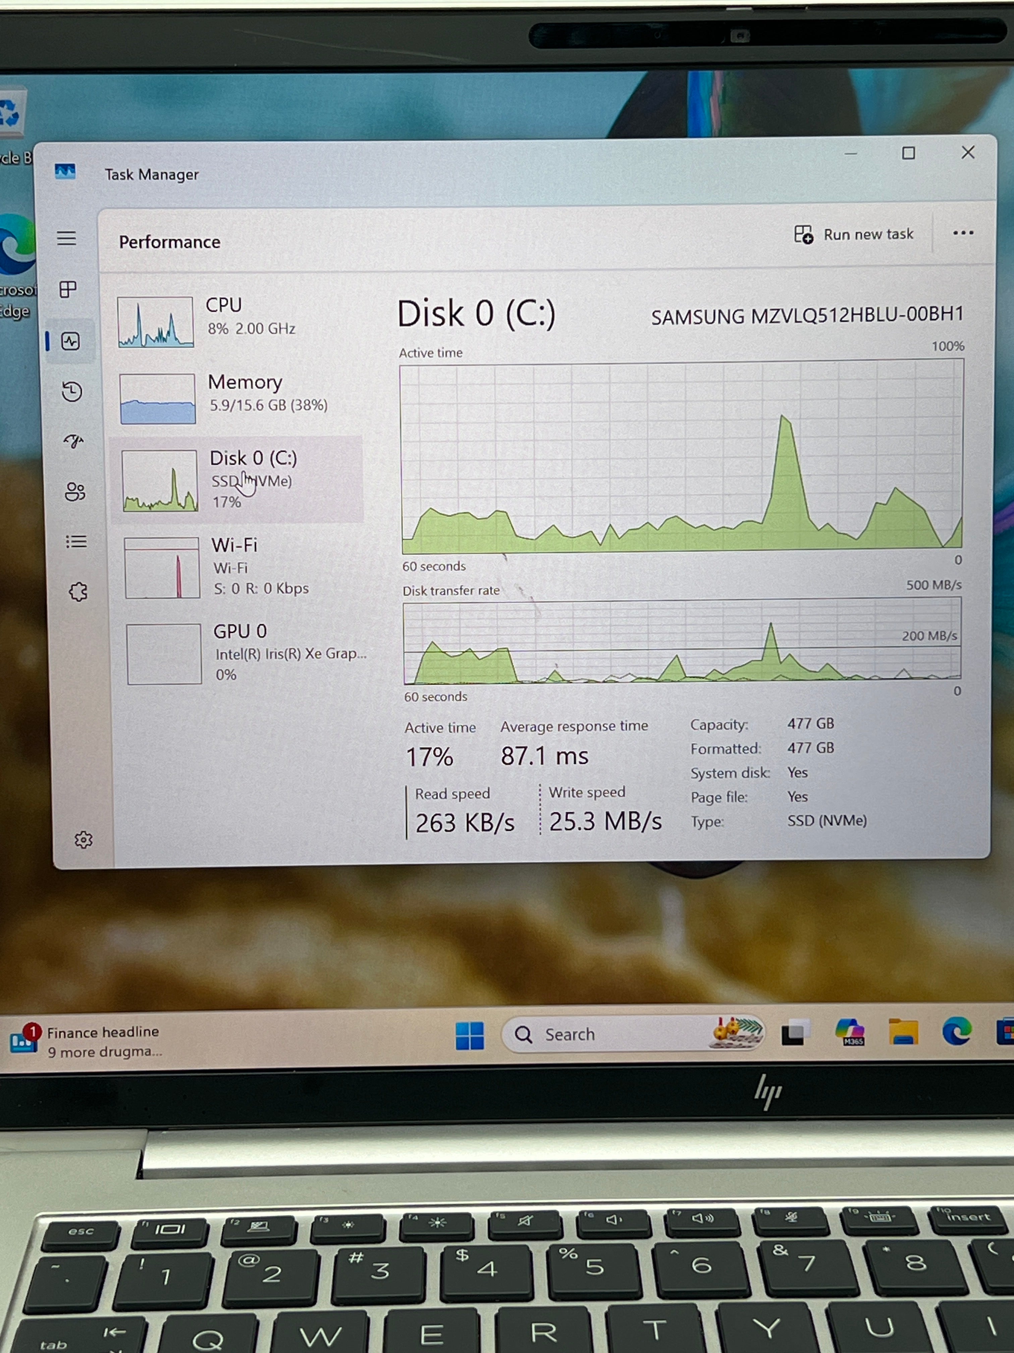Minimize the Task Manager window

click(850, 154)
